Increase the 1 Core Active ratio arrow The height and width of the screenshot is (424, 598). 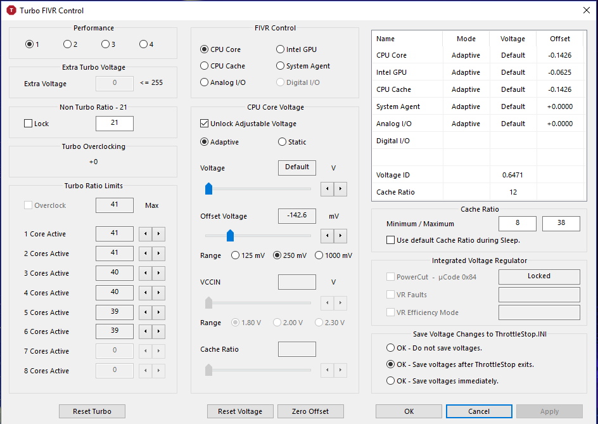coord(158,234)
